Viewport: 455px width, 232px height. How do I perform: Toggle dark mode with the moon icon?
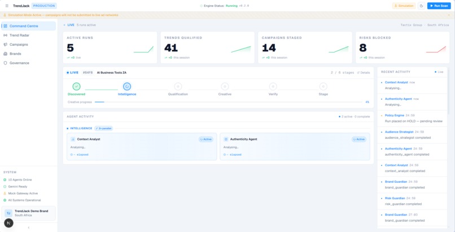pyautogui.click(x=421, y=6)
